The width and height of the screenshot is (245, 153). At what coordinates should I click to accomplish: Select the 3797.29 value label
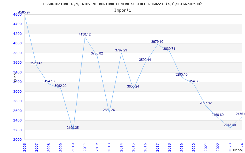[121, 50]
